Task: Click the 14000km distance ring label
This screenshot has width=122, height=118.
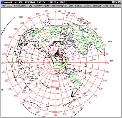Action: coord(56,106)
